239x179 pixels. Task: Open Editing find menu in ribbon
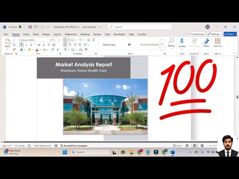[x=171, y=44]
